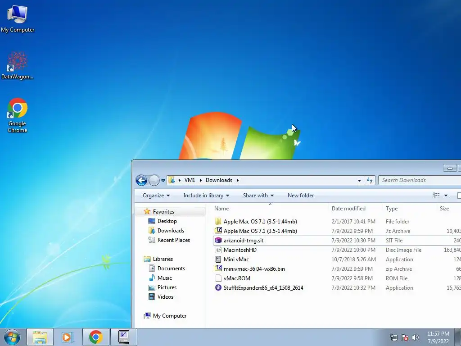The height and width of the screenshot is (346, 461).
Task: Switch to Mini vMac taskbar icon
Action: coord(123,337)
